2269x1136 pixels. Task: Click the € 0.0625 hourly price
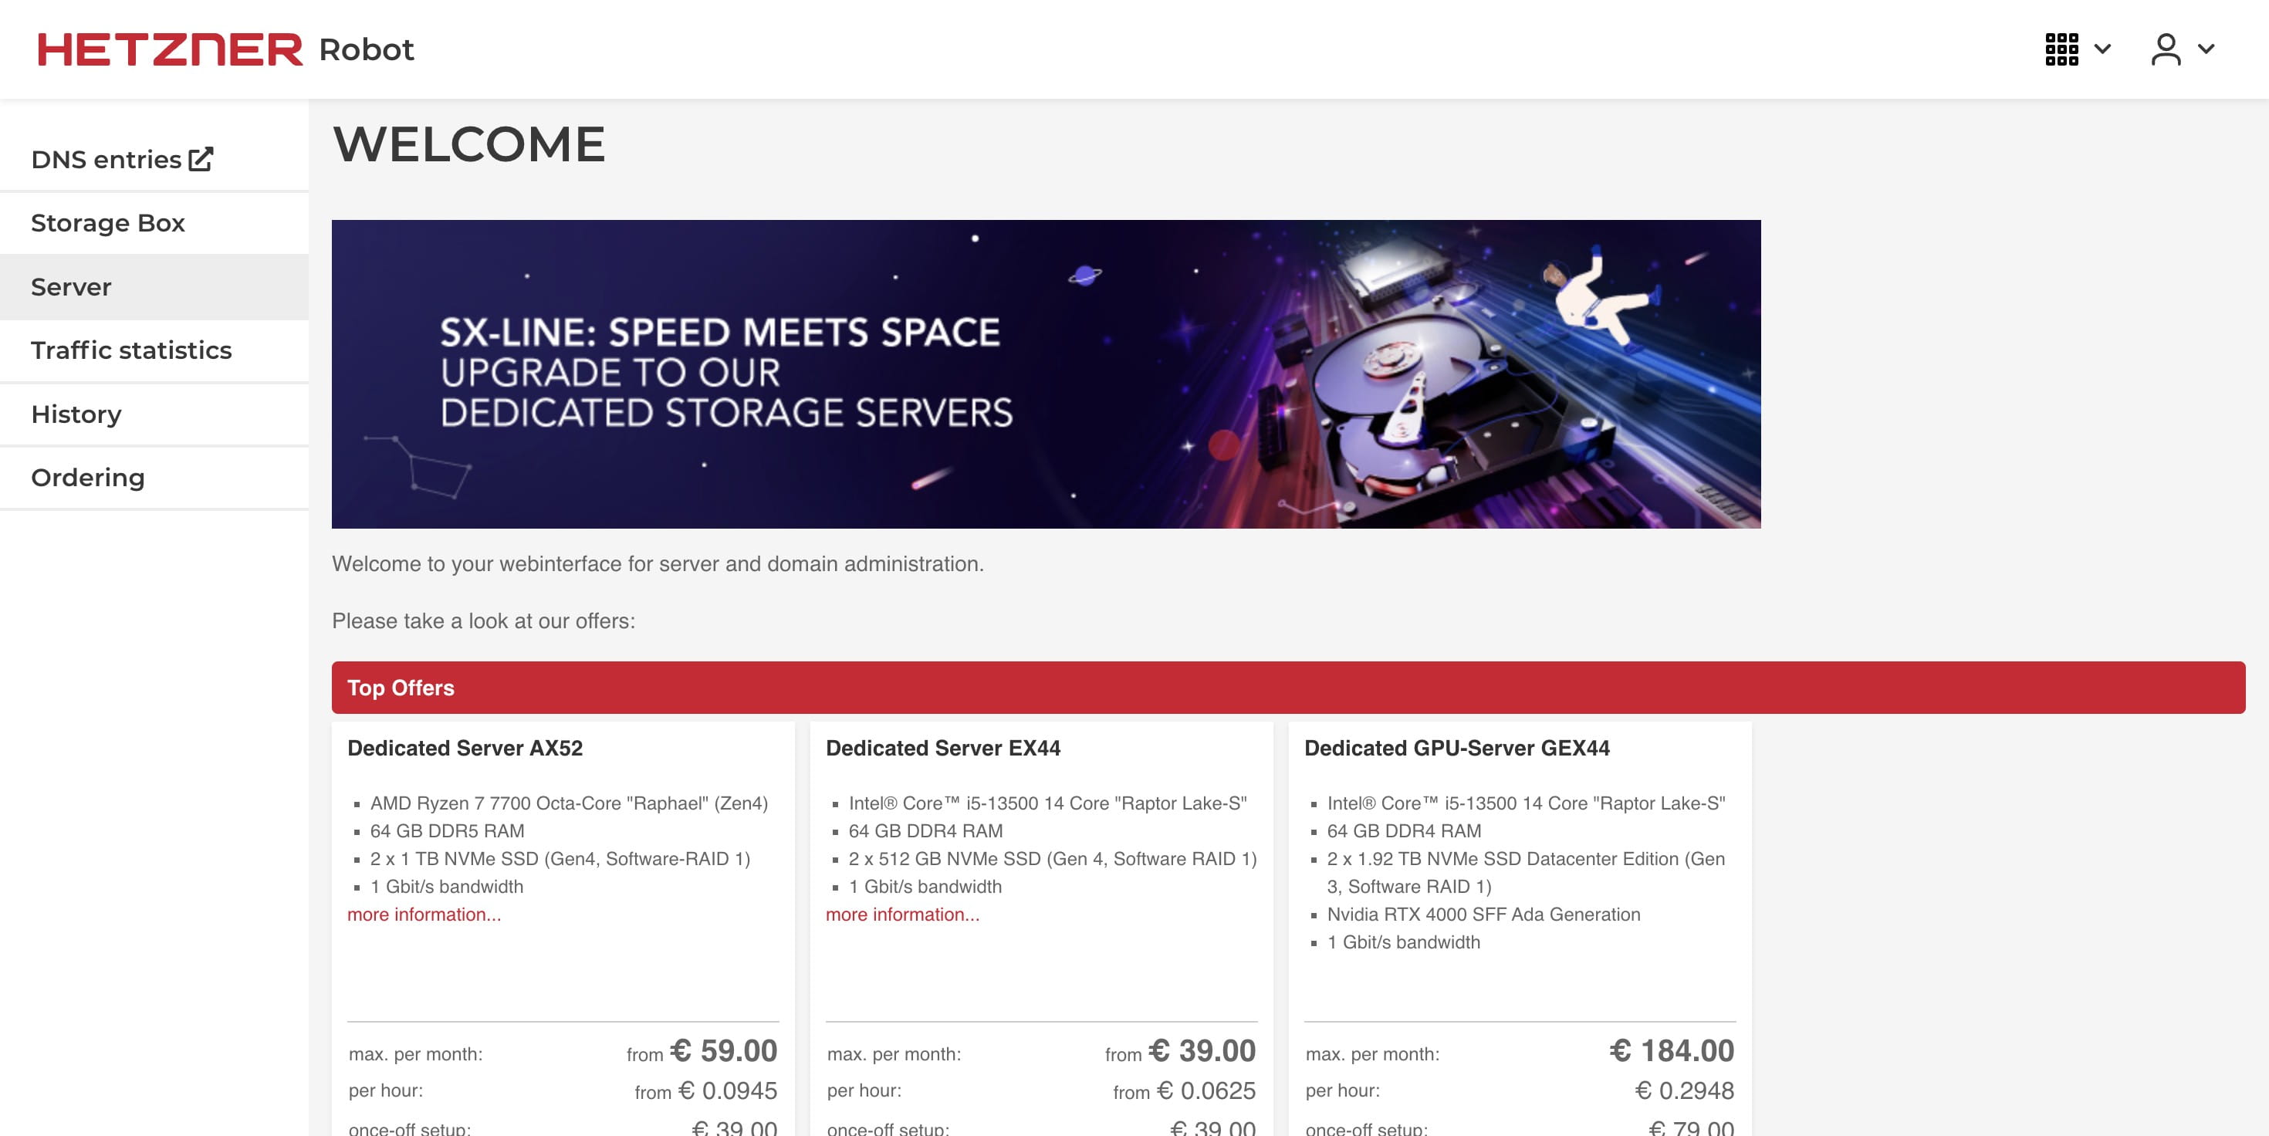coord(1206,1091)
